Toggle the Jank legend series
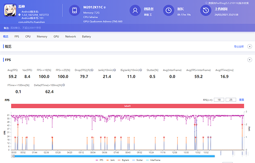Viewport: 255px width, 163px height. (x=110, y=160)
